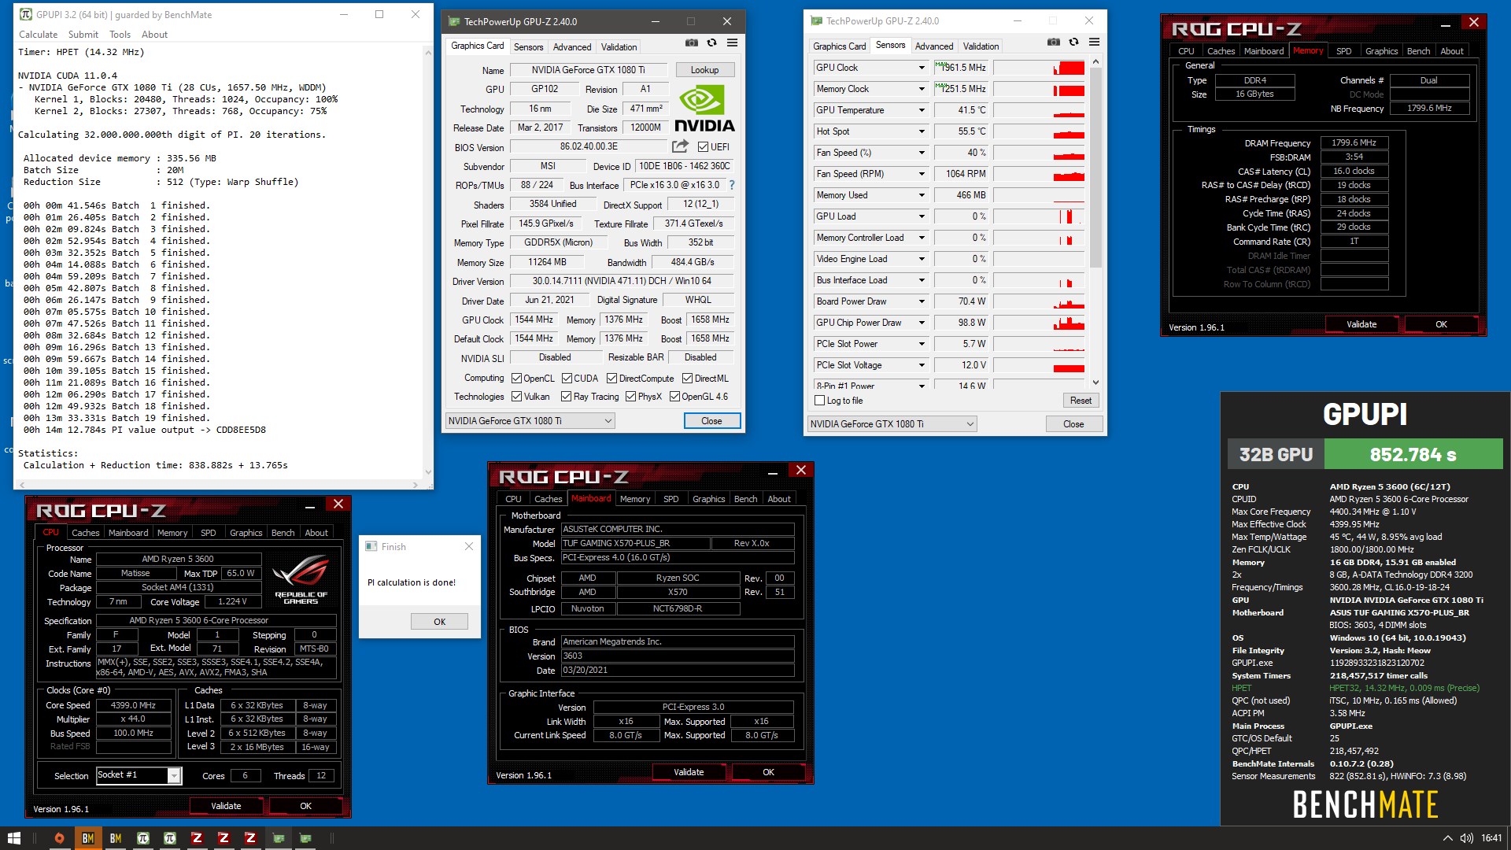Toggle the DirectCompute checkbox

(611, 379)
